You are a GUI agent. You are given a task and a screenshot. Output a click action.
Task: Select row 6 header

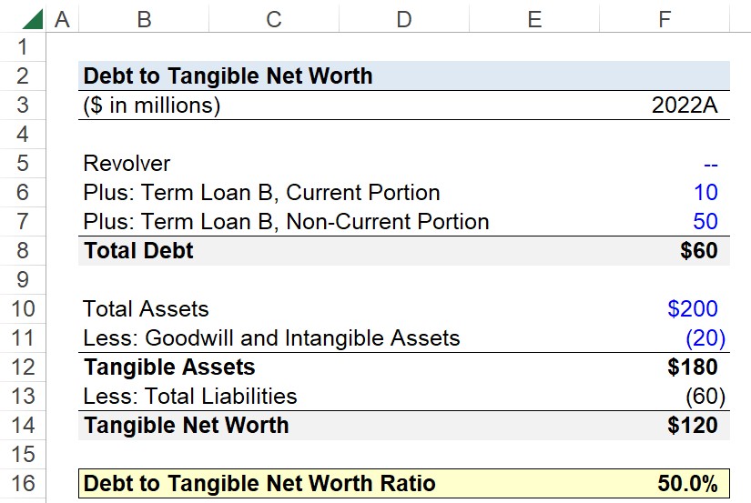[23, 193]
